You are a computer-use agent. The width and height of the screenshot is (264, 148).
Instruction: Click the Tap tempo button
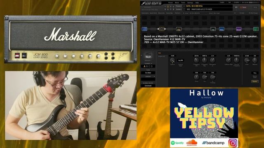pyautogui.click(x=229, y=2)
